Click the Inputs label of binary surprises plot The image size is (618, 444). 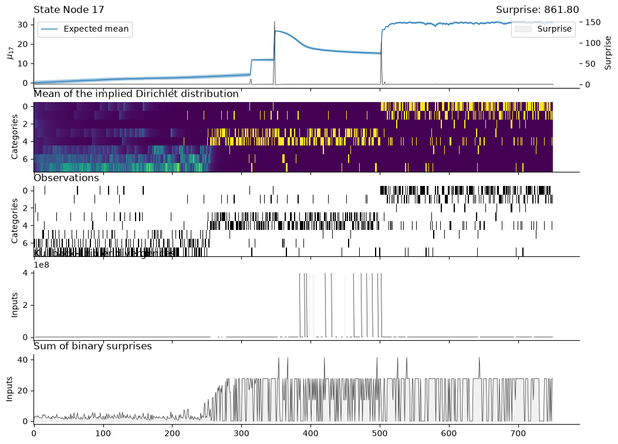(10, 389)
